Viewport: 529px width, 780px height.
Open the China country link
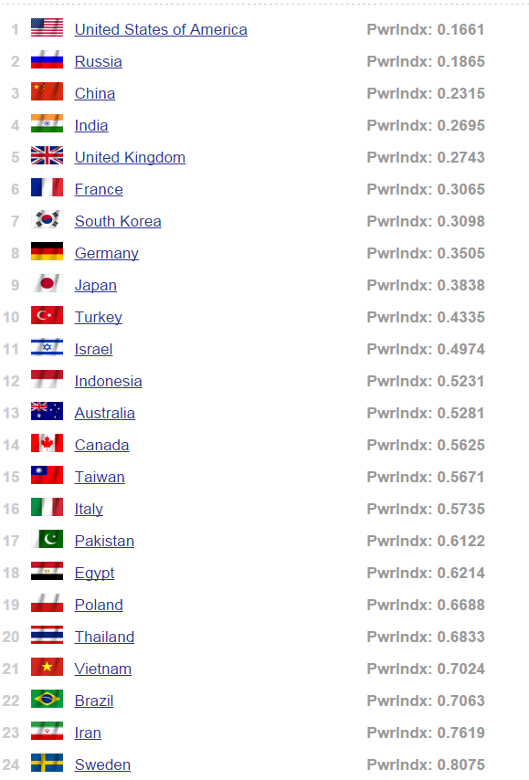click(x=94, y=93)
